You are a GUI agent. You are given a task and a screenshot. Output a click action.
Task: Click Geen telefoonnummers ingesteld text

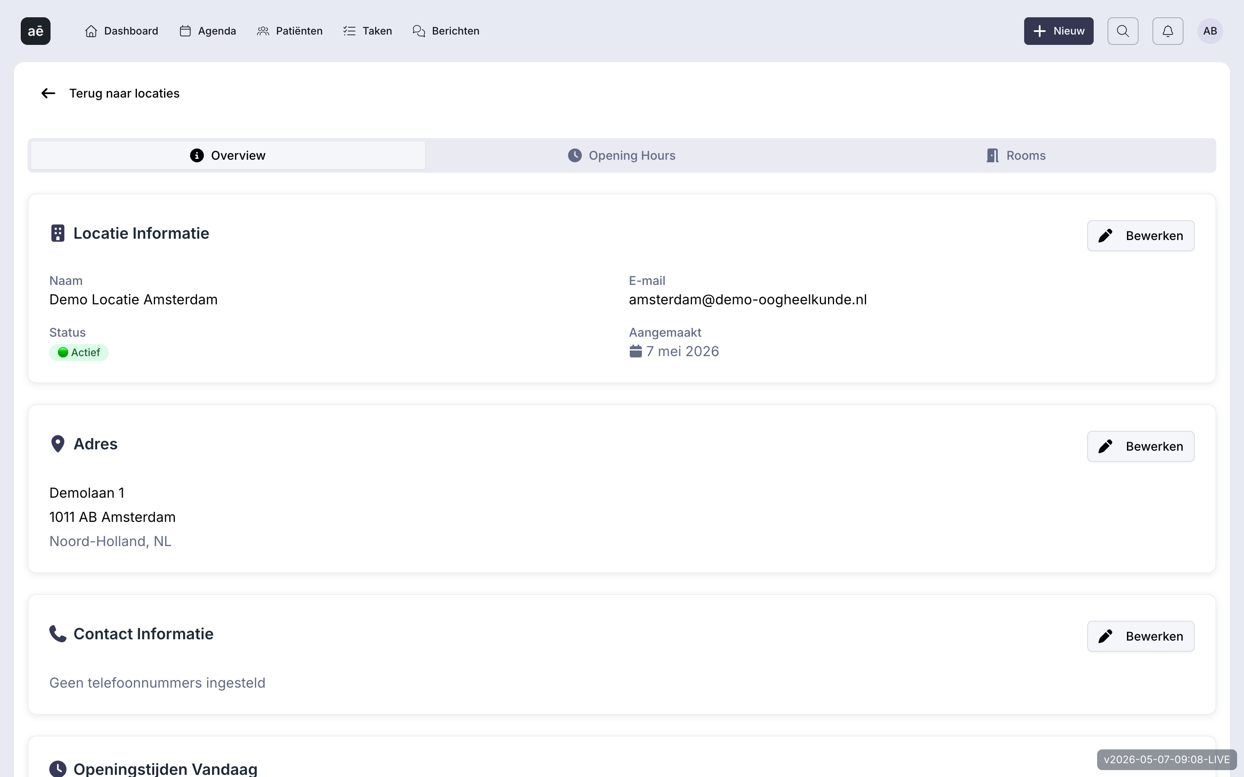tap(157, 683)
